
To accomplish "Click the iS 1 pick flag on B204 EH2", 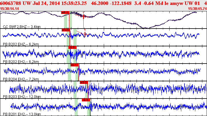I will pyautogui.click(x=75, y=65).
